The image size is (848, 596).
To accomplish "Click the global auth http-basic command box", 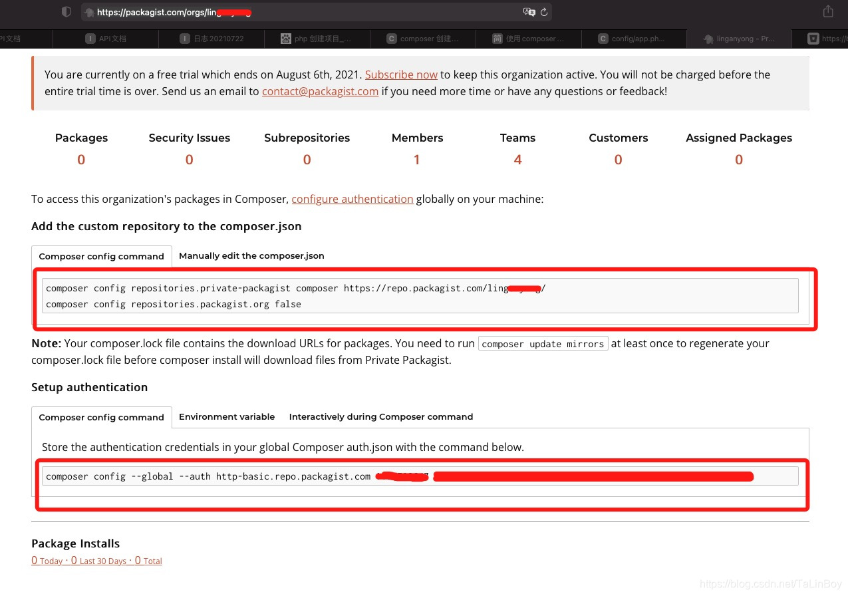I will tap(420, 476).
